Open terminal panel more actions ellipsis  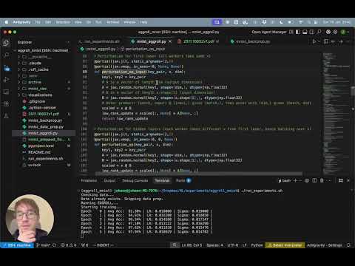pyautogui.click(x=329, y=180)
